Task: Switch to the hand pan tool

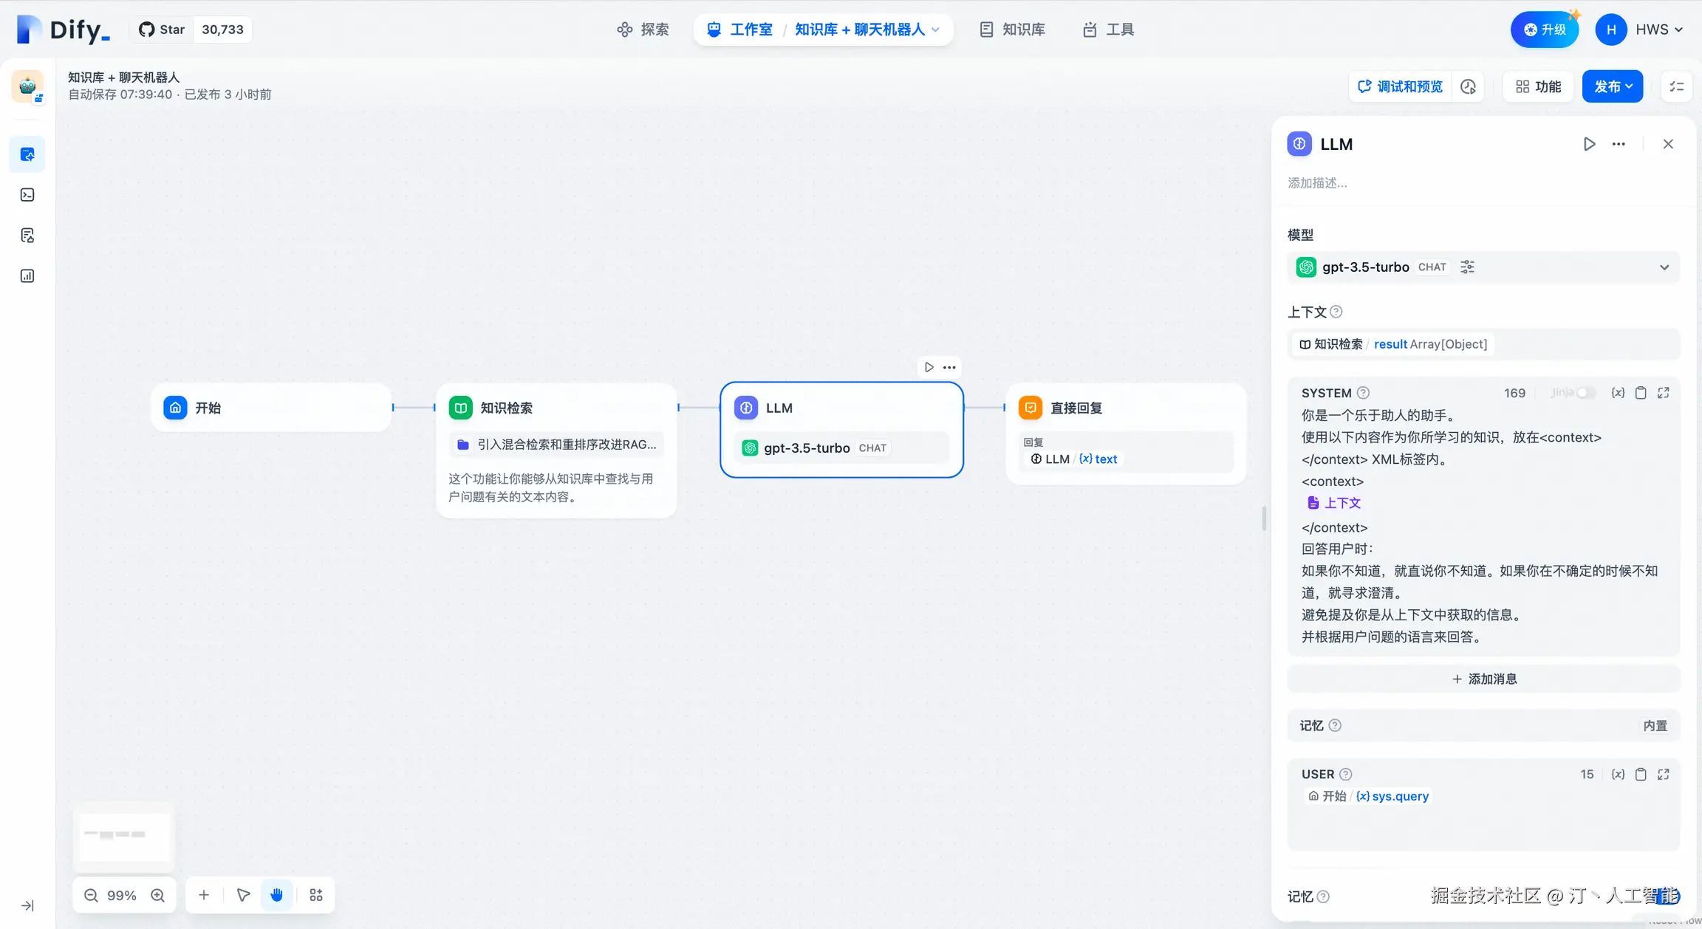Action: pos(276,894)
